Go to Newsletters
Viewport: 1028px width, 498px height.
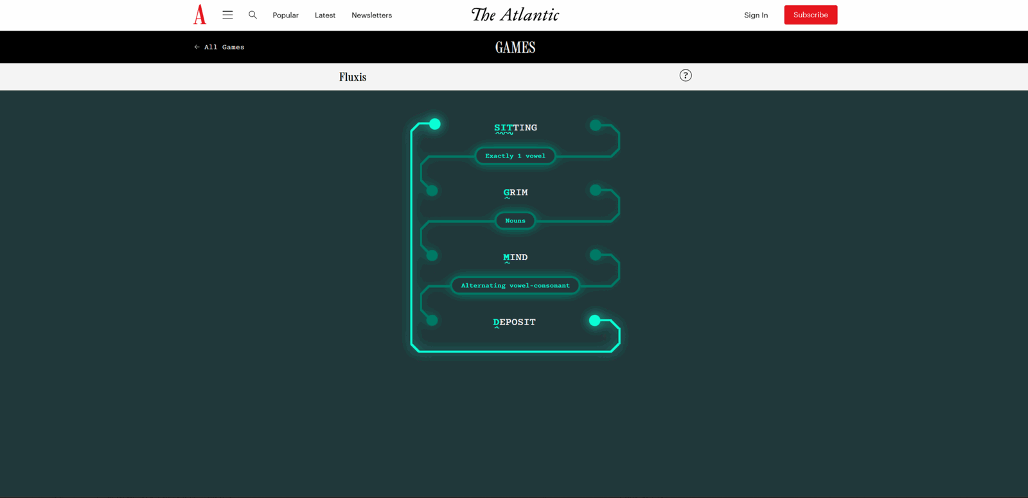pyautogui.click(x=371, y=15)
